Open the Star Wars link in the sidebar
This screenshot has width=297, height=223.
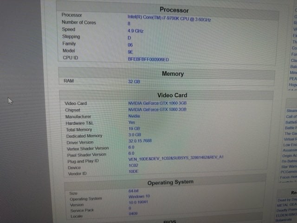[x=289, y=166]
